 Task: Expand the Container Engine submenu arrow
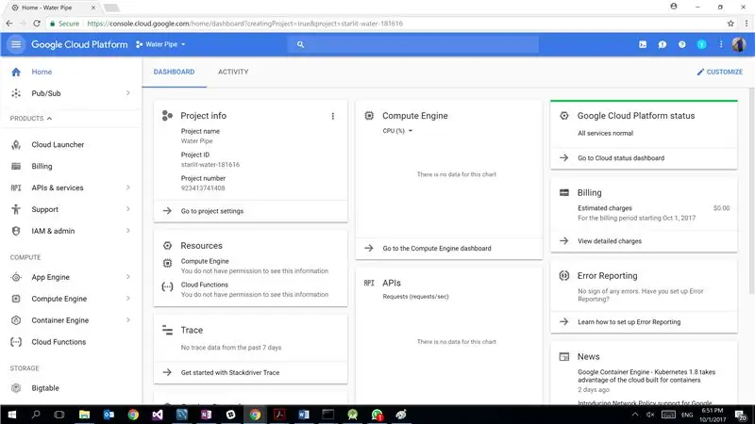[128, 320]
